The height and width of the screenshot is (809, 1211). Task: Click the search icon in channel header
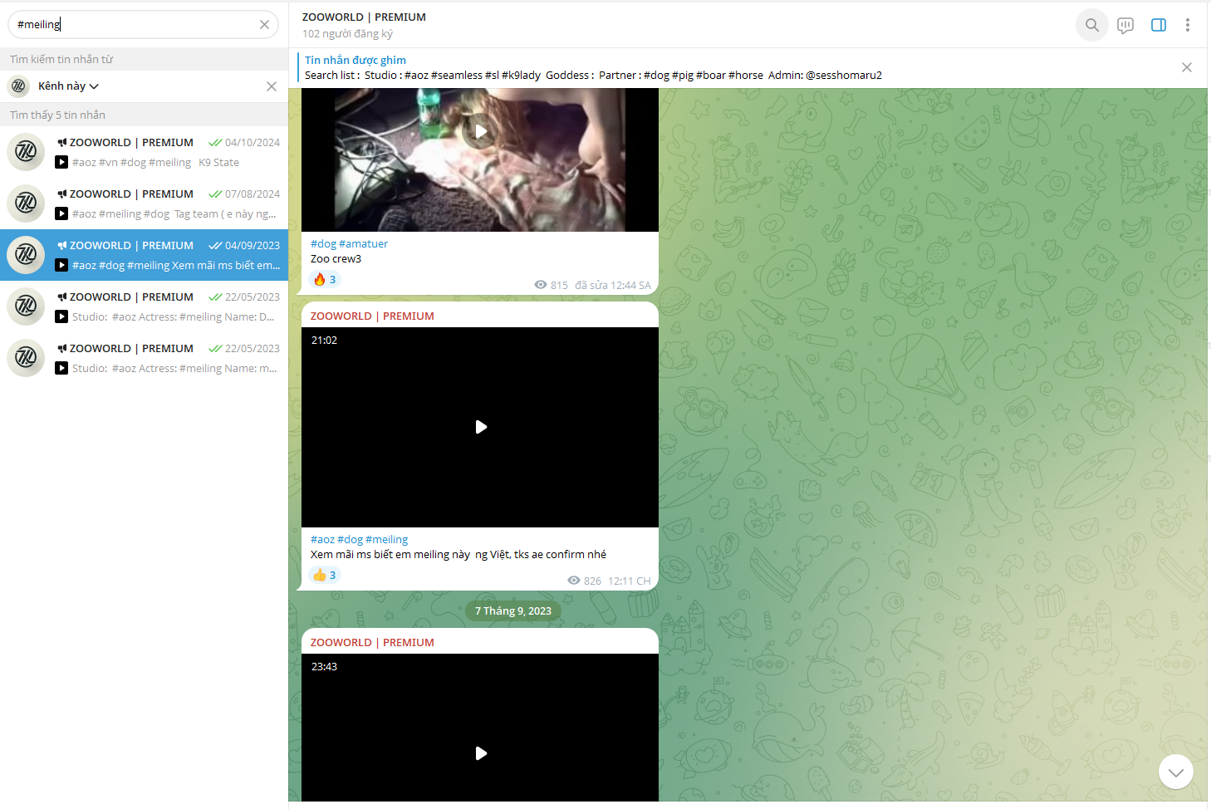tap(1091, 25)
